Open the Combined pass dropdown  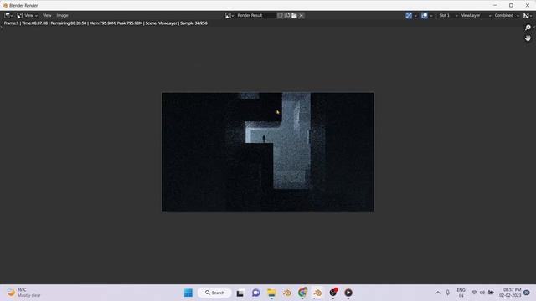(507, 15)
